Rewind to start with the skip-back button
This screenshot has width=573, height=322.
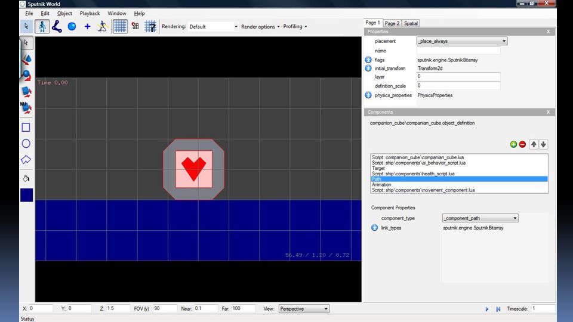click(x=498, y=309)
